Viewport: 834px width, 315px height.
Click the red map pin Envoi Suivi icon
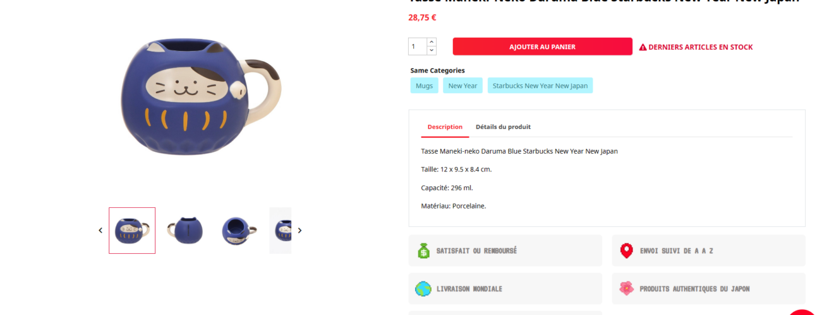click(626, 251)
